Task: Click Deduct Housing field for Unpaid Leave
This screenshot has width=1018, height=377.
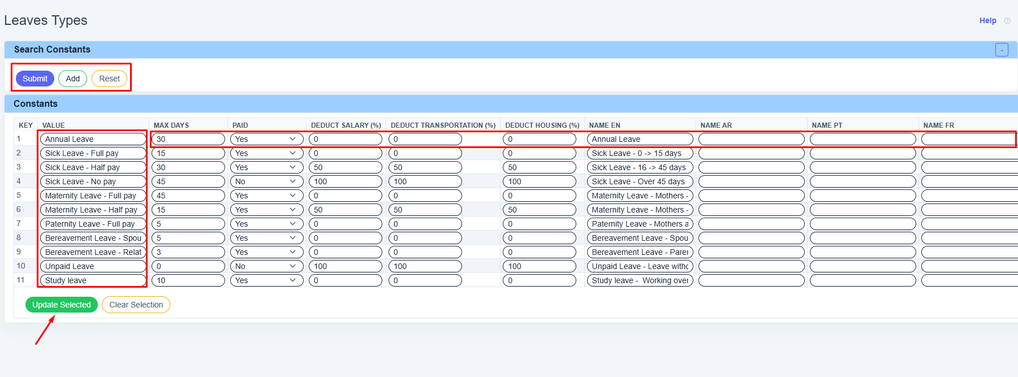Action: [540, 266]
